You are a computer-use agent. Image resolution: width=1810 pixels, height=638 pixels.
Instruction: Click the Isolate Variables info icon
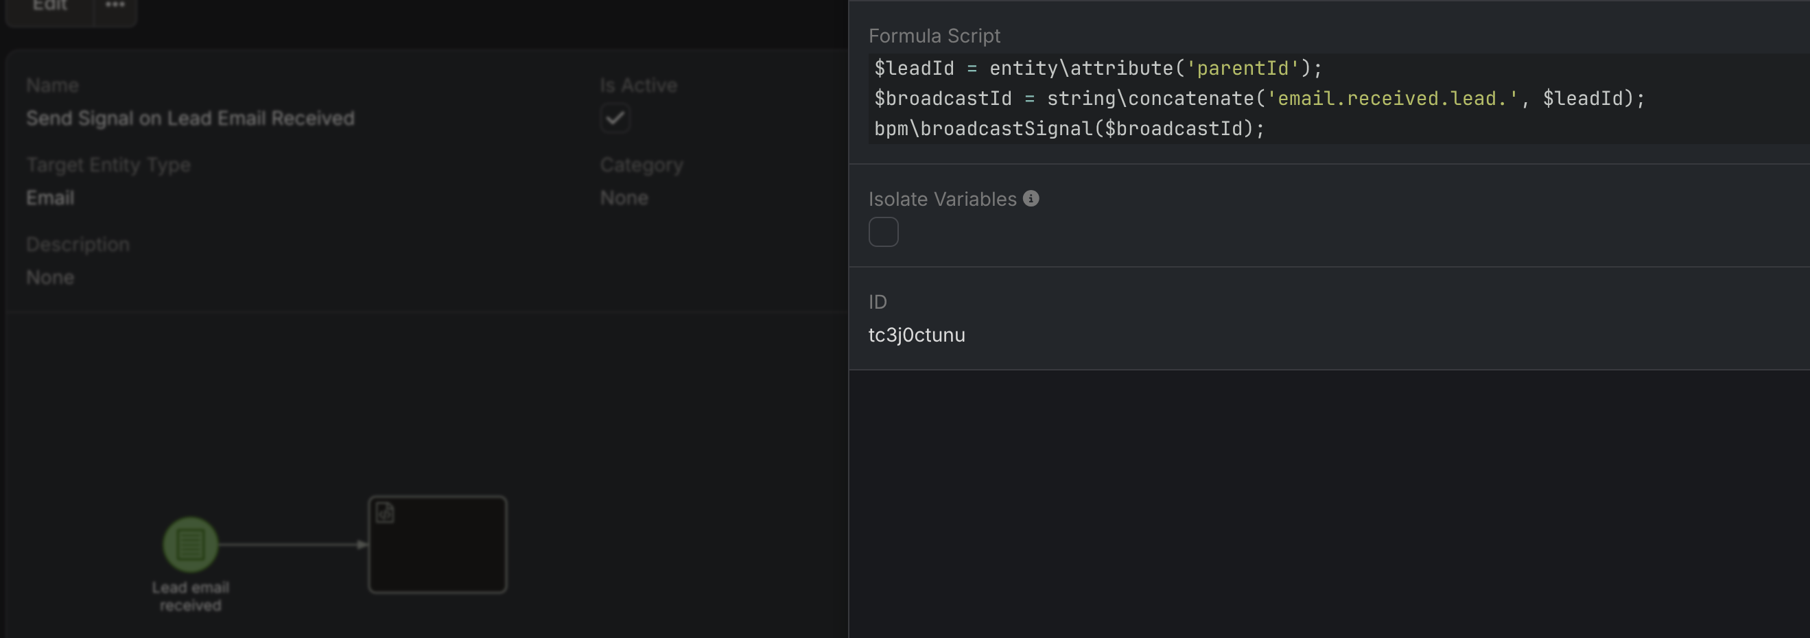1031,199
